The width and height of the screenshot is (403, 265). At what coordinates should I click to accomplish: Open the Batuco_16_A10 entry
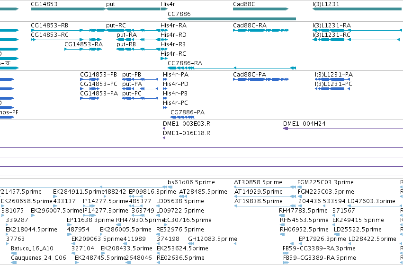(x=32, y=248)
